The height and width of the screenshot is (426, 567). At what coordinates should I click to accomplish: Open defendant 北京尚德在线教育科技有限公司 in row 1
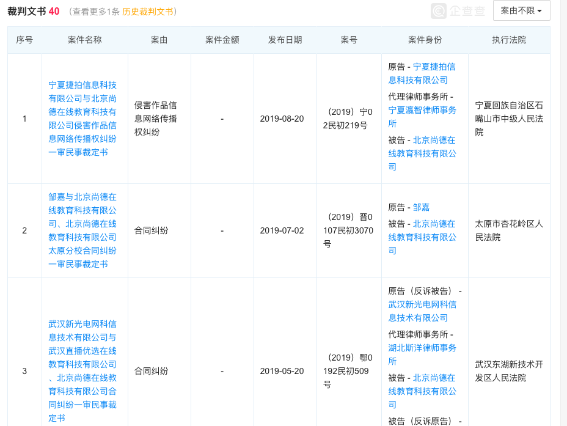422,153
